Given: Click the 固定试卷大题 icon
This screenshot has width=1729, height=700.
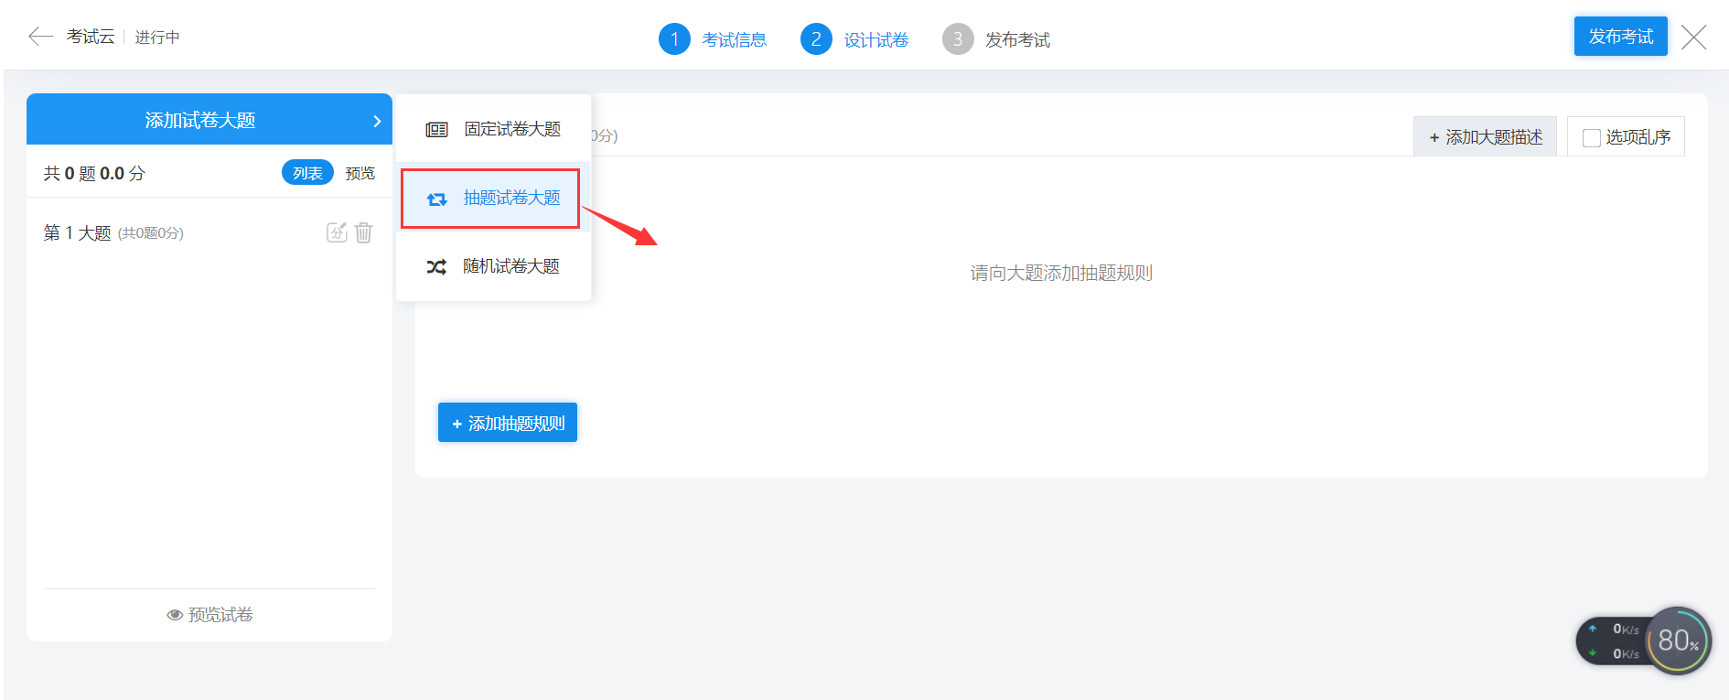Looking at the screenshot, I should click(436, 130).
